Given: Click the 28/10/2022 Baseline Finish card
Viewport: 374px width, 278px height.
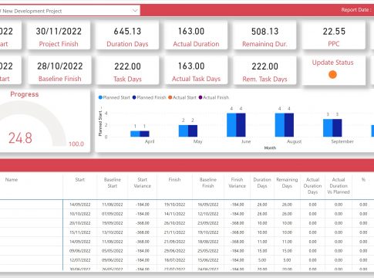Looking at the screenshot, I should pos(59,70).
